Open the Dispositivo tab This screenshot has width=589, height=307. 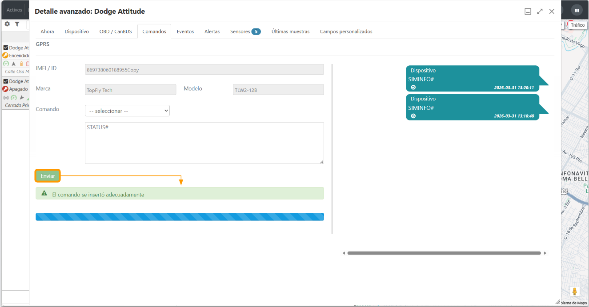(x=76, y=32)
